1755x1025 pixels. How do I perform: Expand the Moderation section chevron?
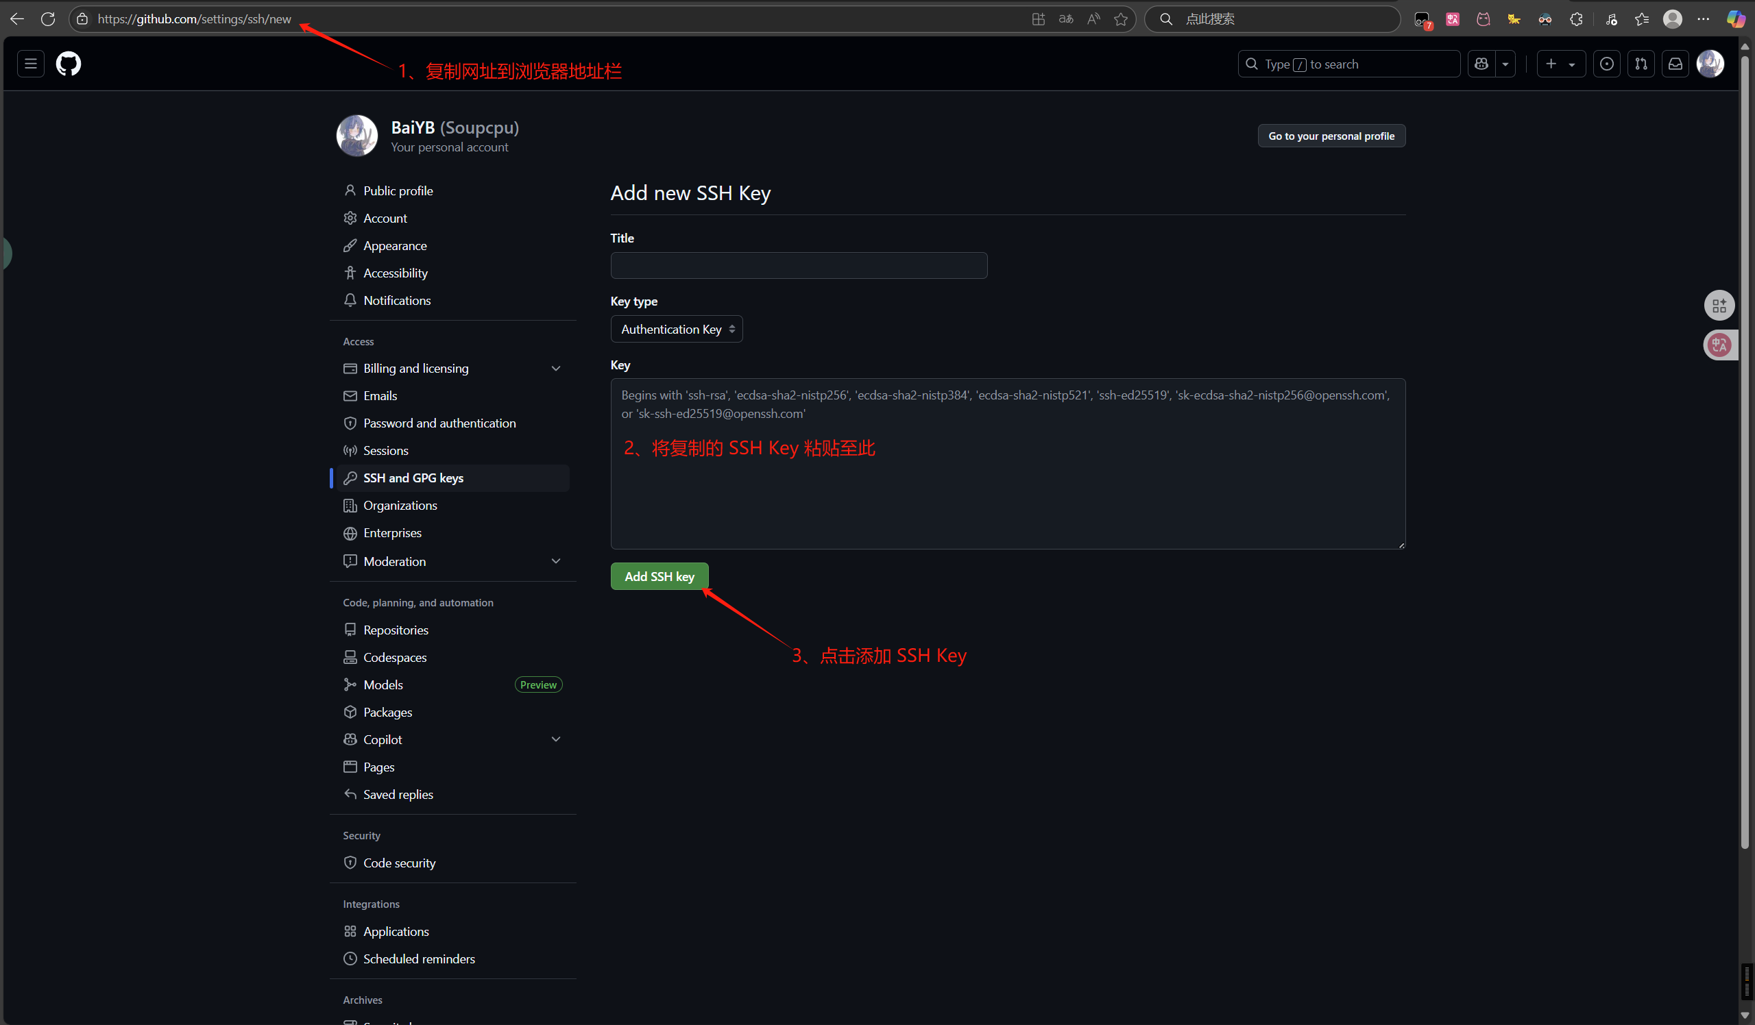[556, 561]
